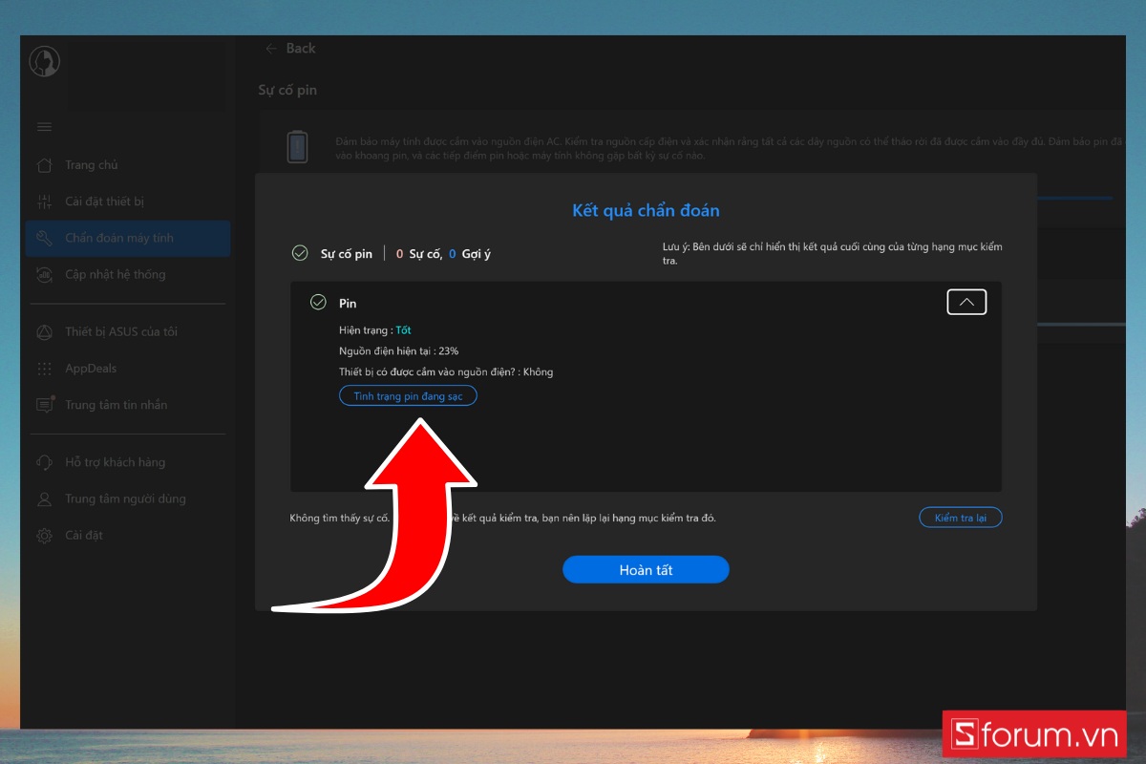1146x764 pixels.
Task: Click the Trang chủ home icon
Action: pyautogui.click(x=44, y=165)
